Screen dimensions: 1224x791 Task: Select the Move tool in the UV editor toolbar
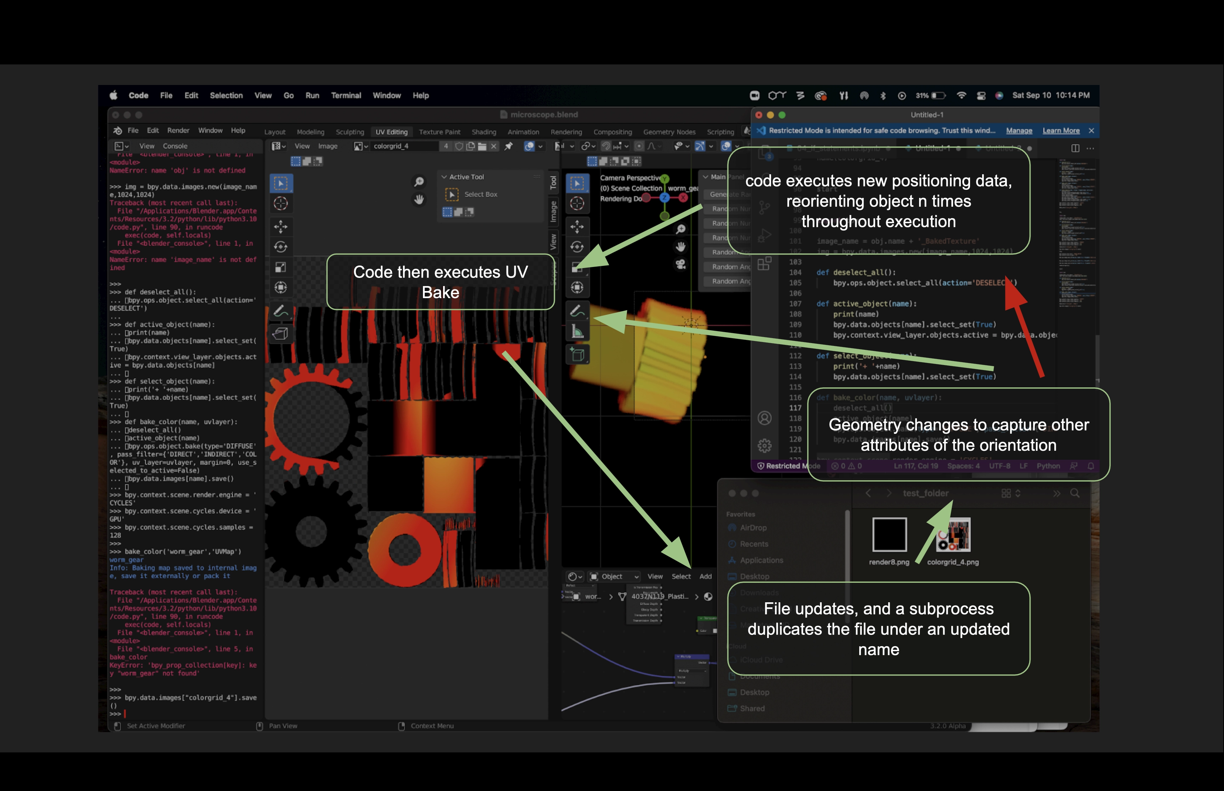tap(280, 227)
